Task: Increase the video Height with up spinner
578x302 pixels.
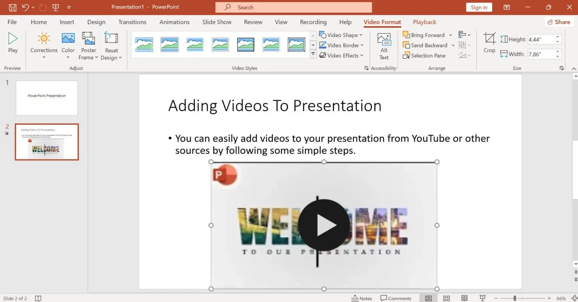Action: (x=558, y=37)
